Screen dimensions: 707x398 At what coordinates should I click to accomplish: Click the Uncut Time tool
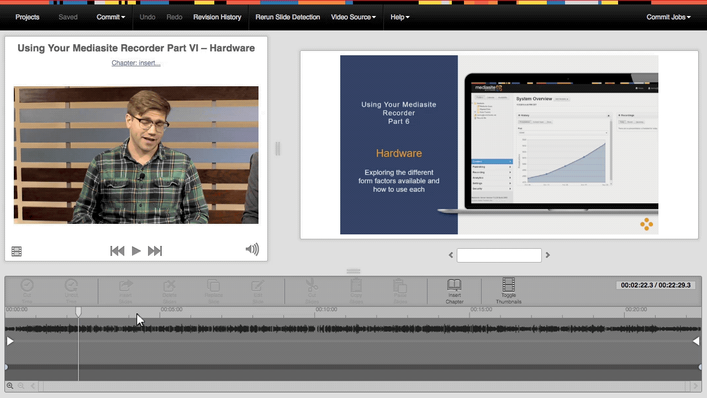pyautogui.click(x=71, y=291)
